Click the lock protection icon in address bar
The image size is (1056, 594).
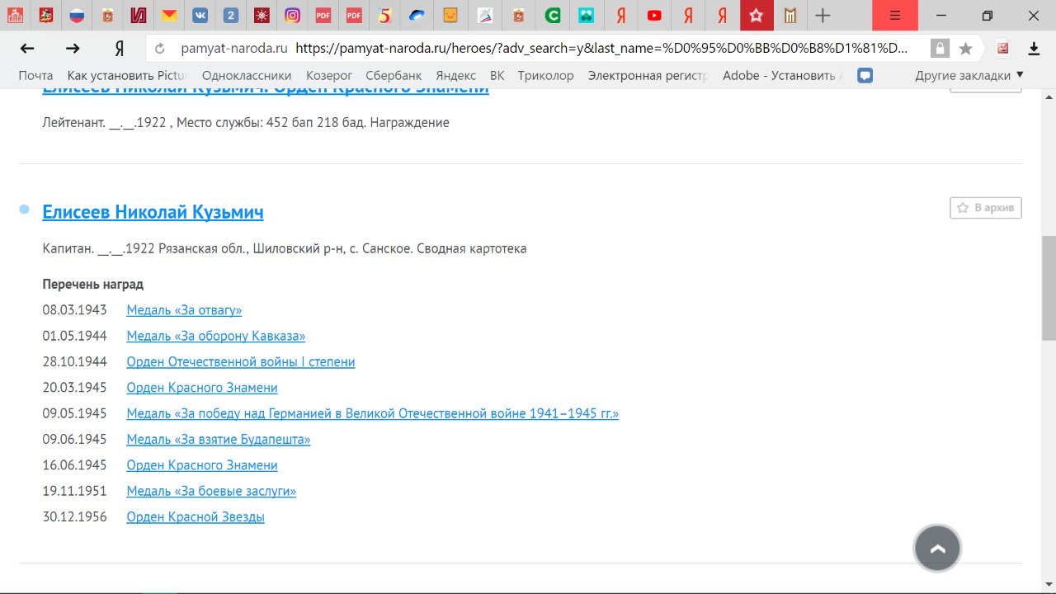point(939,49)
